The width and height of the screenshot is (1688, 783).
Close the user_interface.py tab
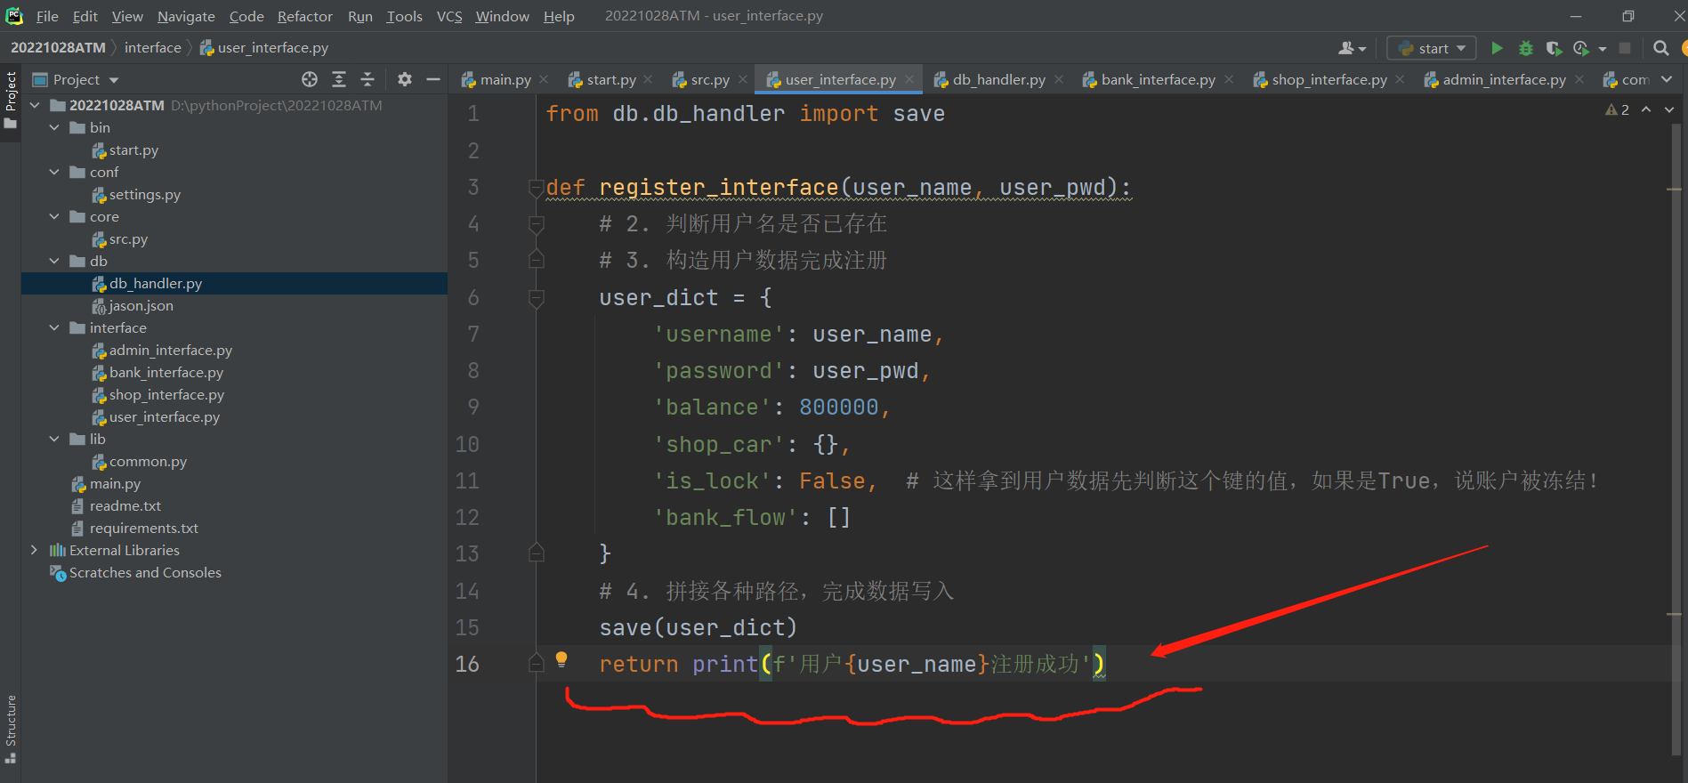click(909, 79)
